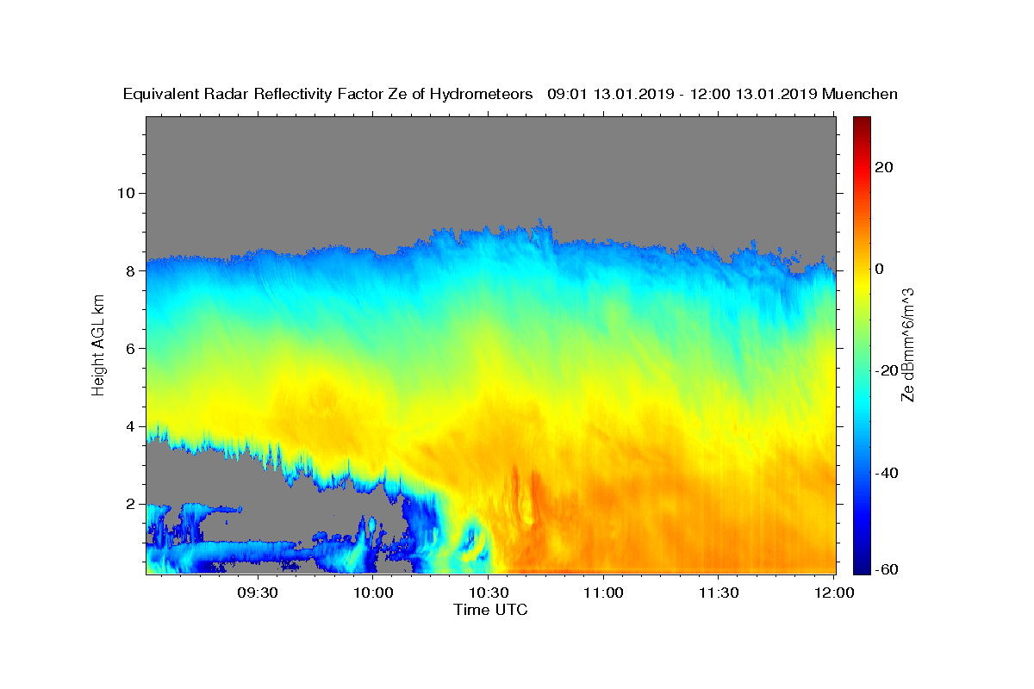This screenshot has height=689, width=1034.
Task: Select the 10:00 time tick label
Action: coord(373,593)
